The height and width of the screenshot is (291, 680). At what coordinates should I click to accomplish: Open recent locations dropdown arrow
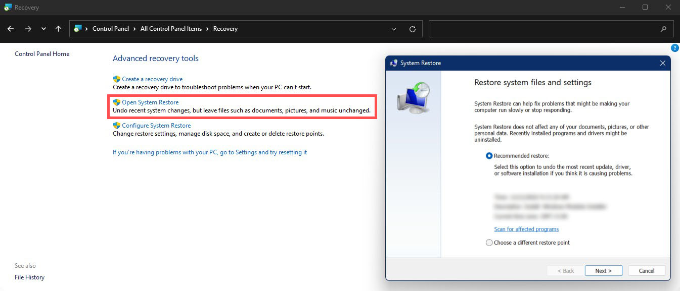point(43,29)
